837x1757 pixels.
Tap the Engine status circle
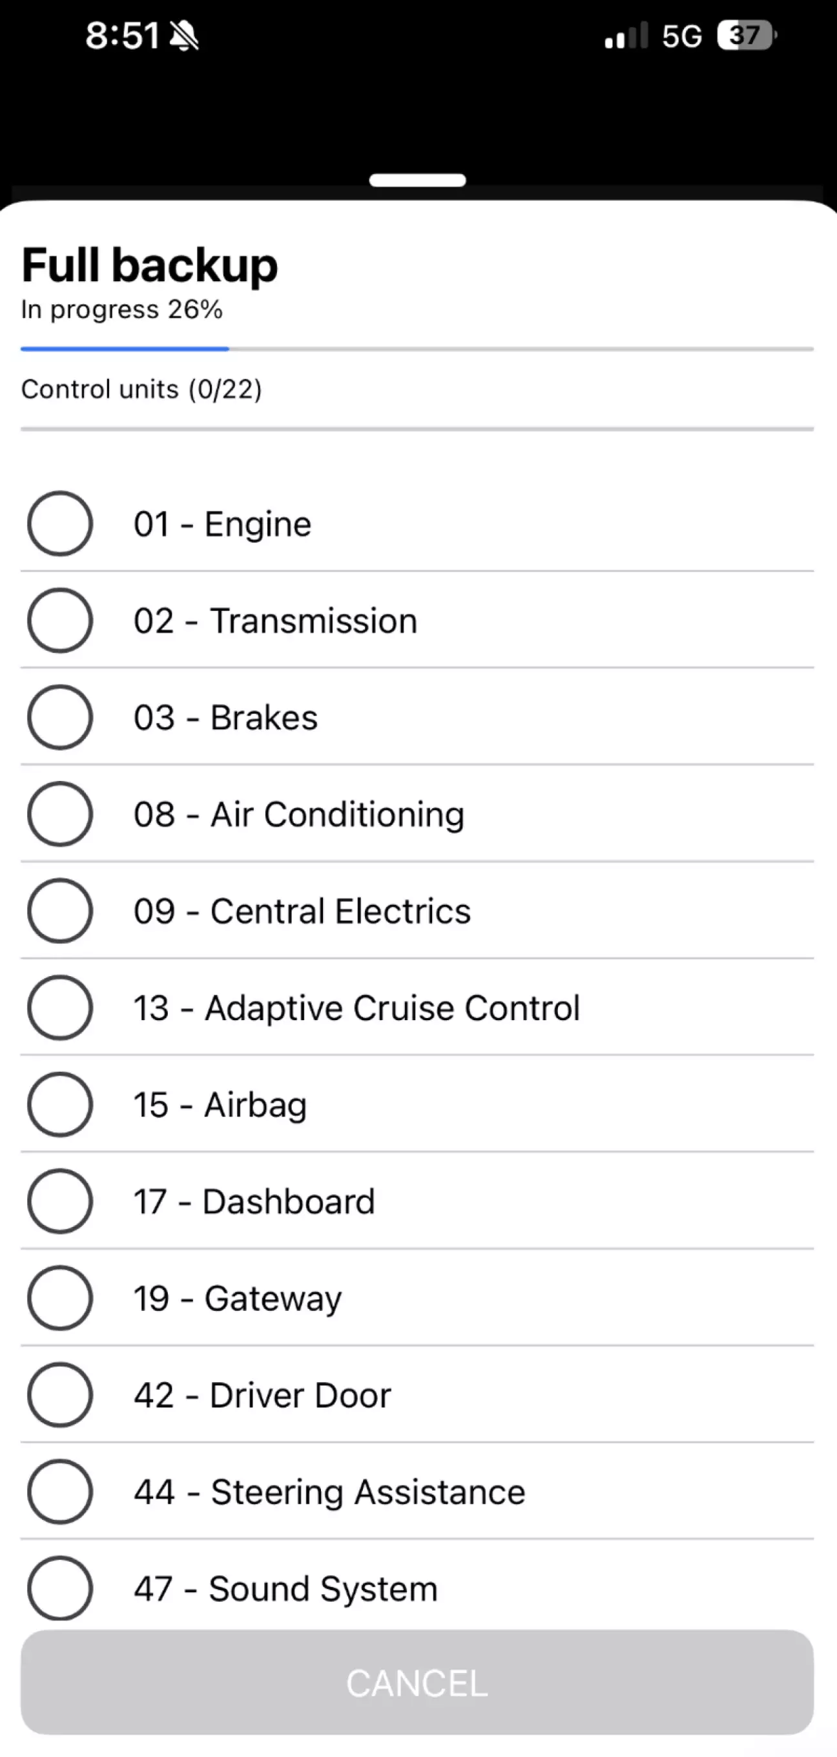pos(60,524)
